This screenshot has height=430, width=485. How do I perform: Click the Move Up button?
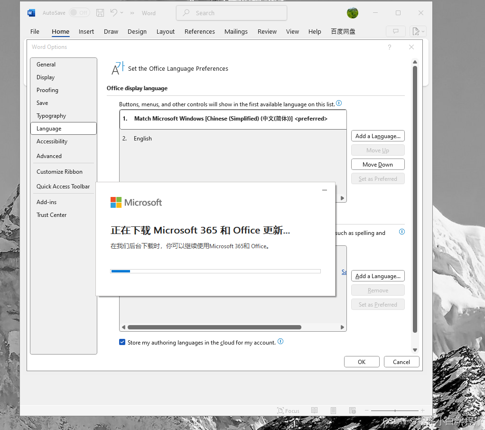(x=378, y=150)
